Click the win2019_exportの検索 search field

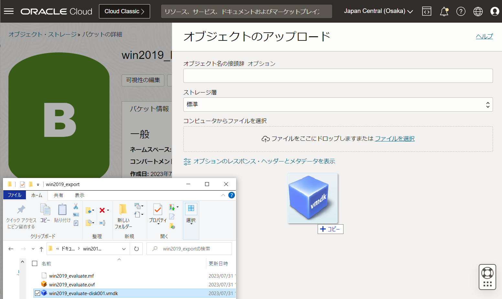pyautogui.click(x=189, y=249)
